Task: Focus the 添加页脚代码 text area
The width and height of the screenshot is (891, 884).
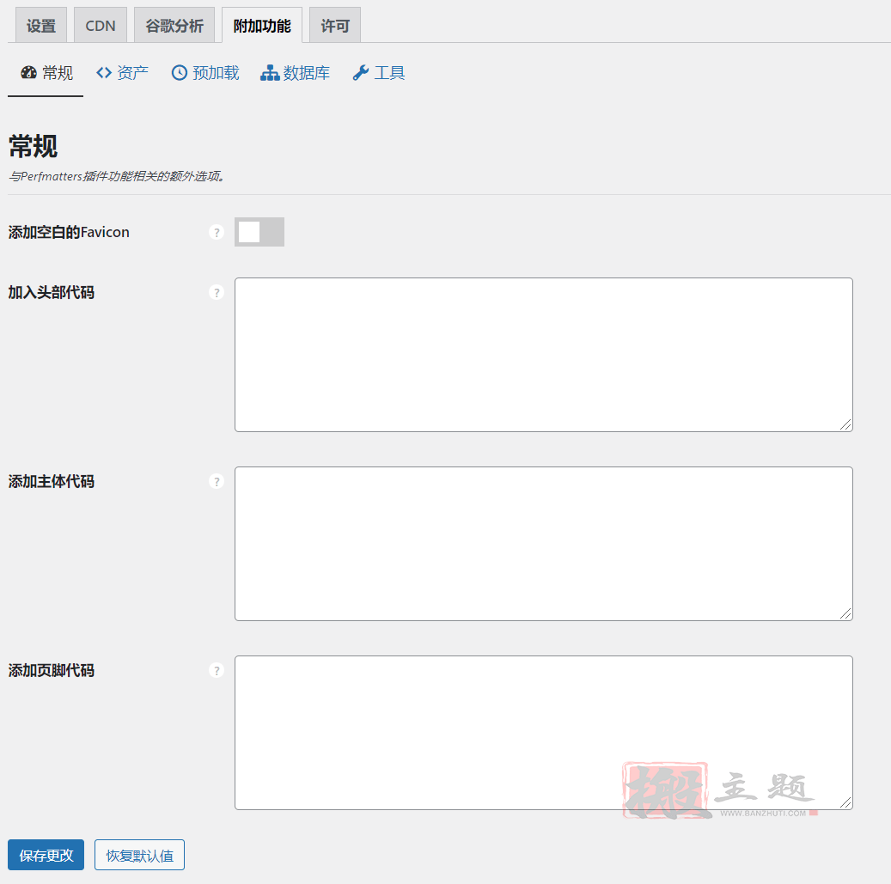Action: click(544, 733)
